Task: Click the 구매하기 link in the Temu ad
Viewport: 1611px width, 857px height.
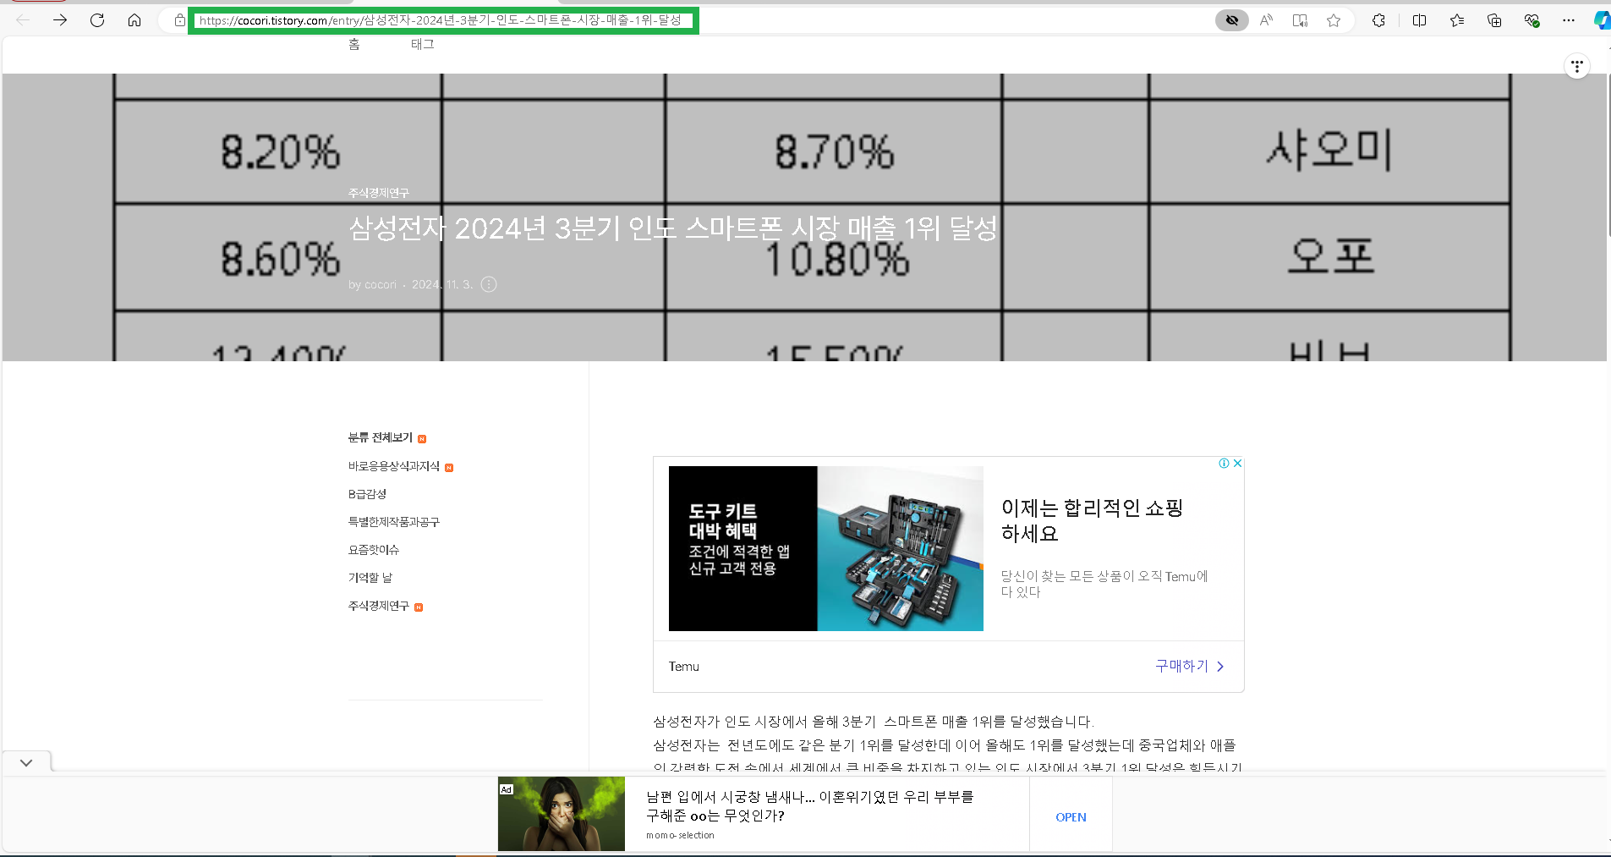Action: (x=1190, y=666)
